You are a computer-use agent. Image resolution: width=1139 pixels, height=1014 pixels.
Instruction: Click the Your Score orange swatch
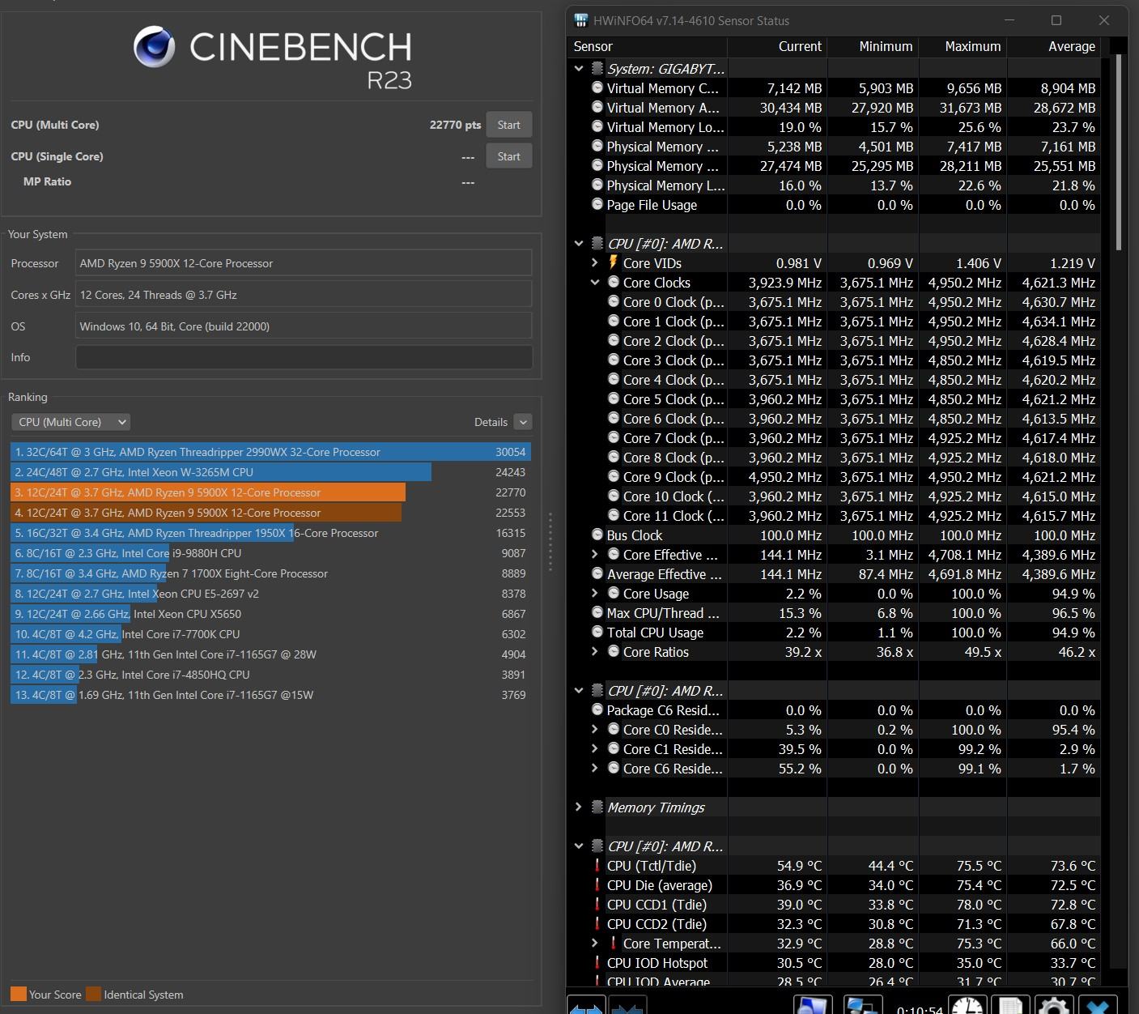18,994
